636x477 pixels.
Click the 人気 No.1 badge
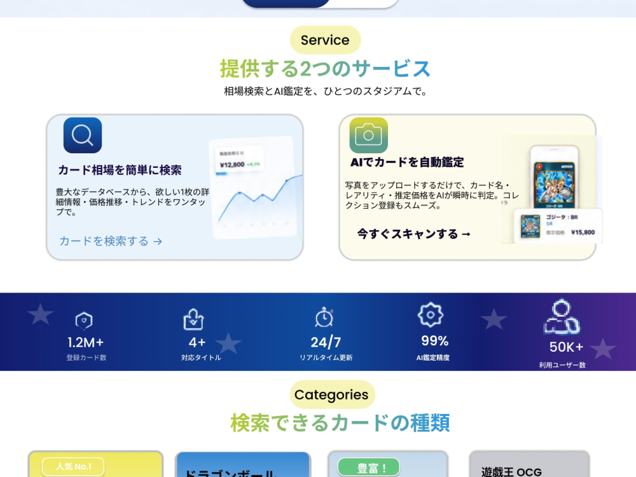click(73, 466)
